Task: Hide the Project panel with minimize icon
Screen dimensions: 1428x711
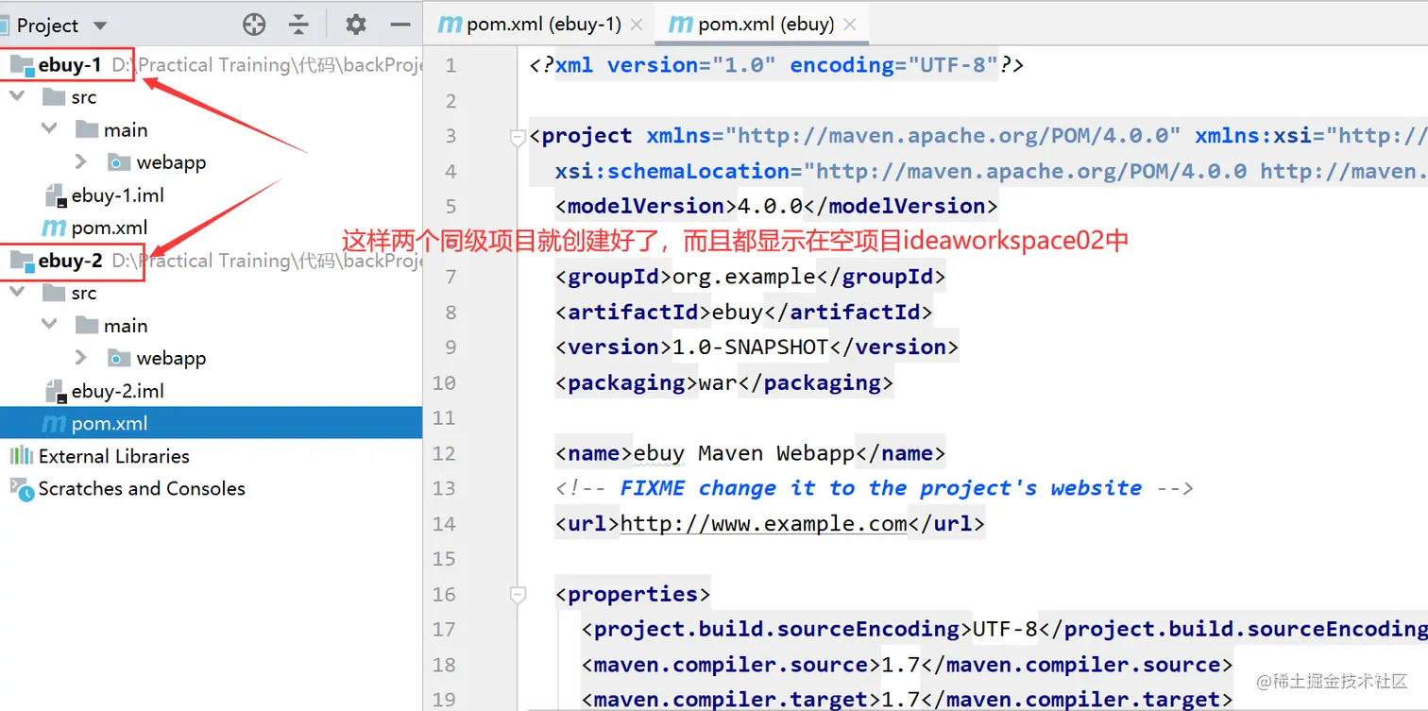Action: coord(400,25)
